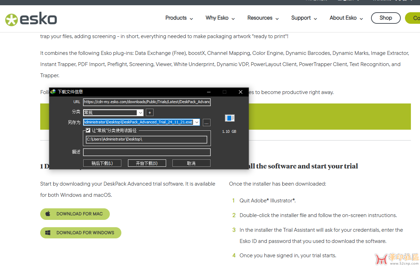Click the Apple icon on Mac download
Screen dimensions: 420x266
coord(48,214)
